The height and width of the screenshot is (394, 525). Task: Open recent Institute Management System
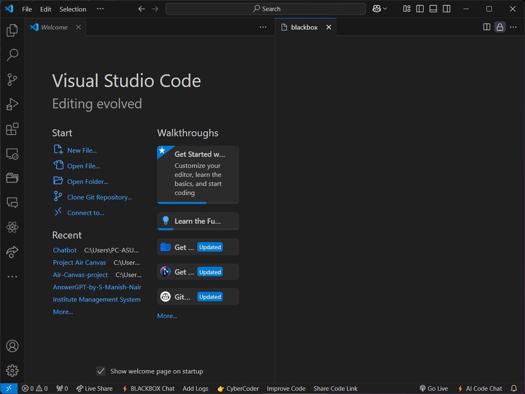(97, 299)
